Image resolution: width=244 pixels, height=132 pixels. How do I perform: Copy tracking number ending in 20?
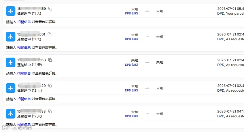50,85
